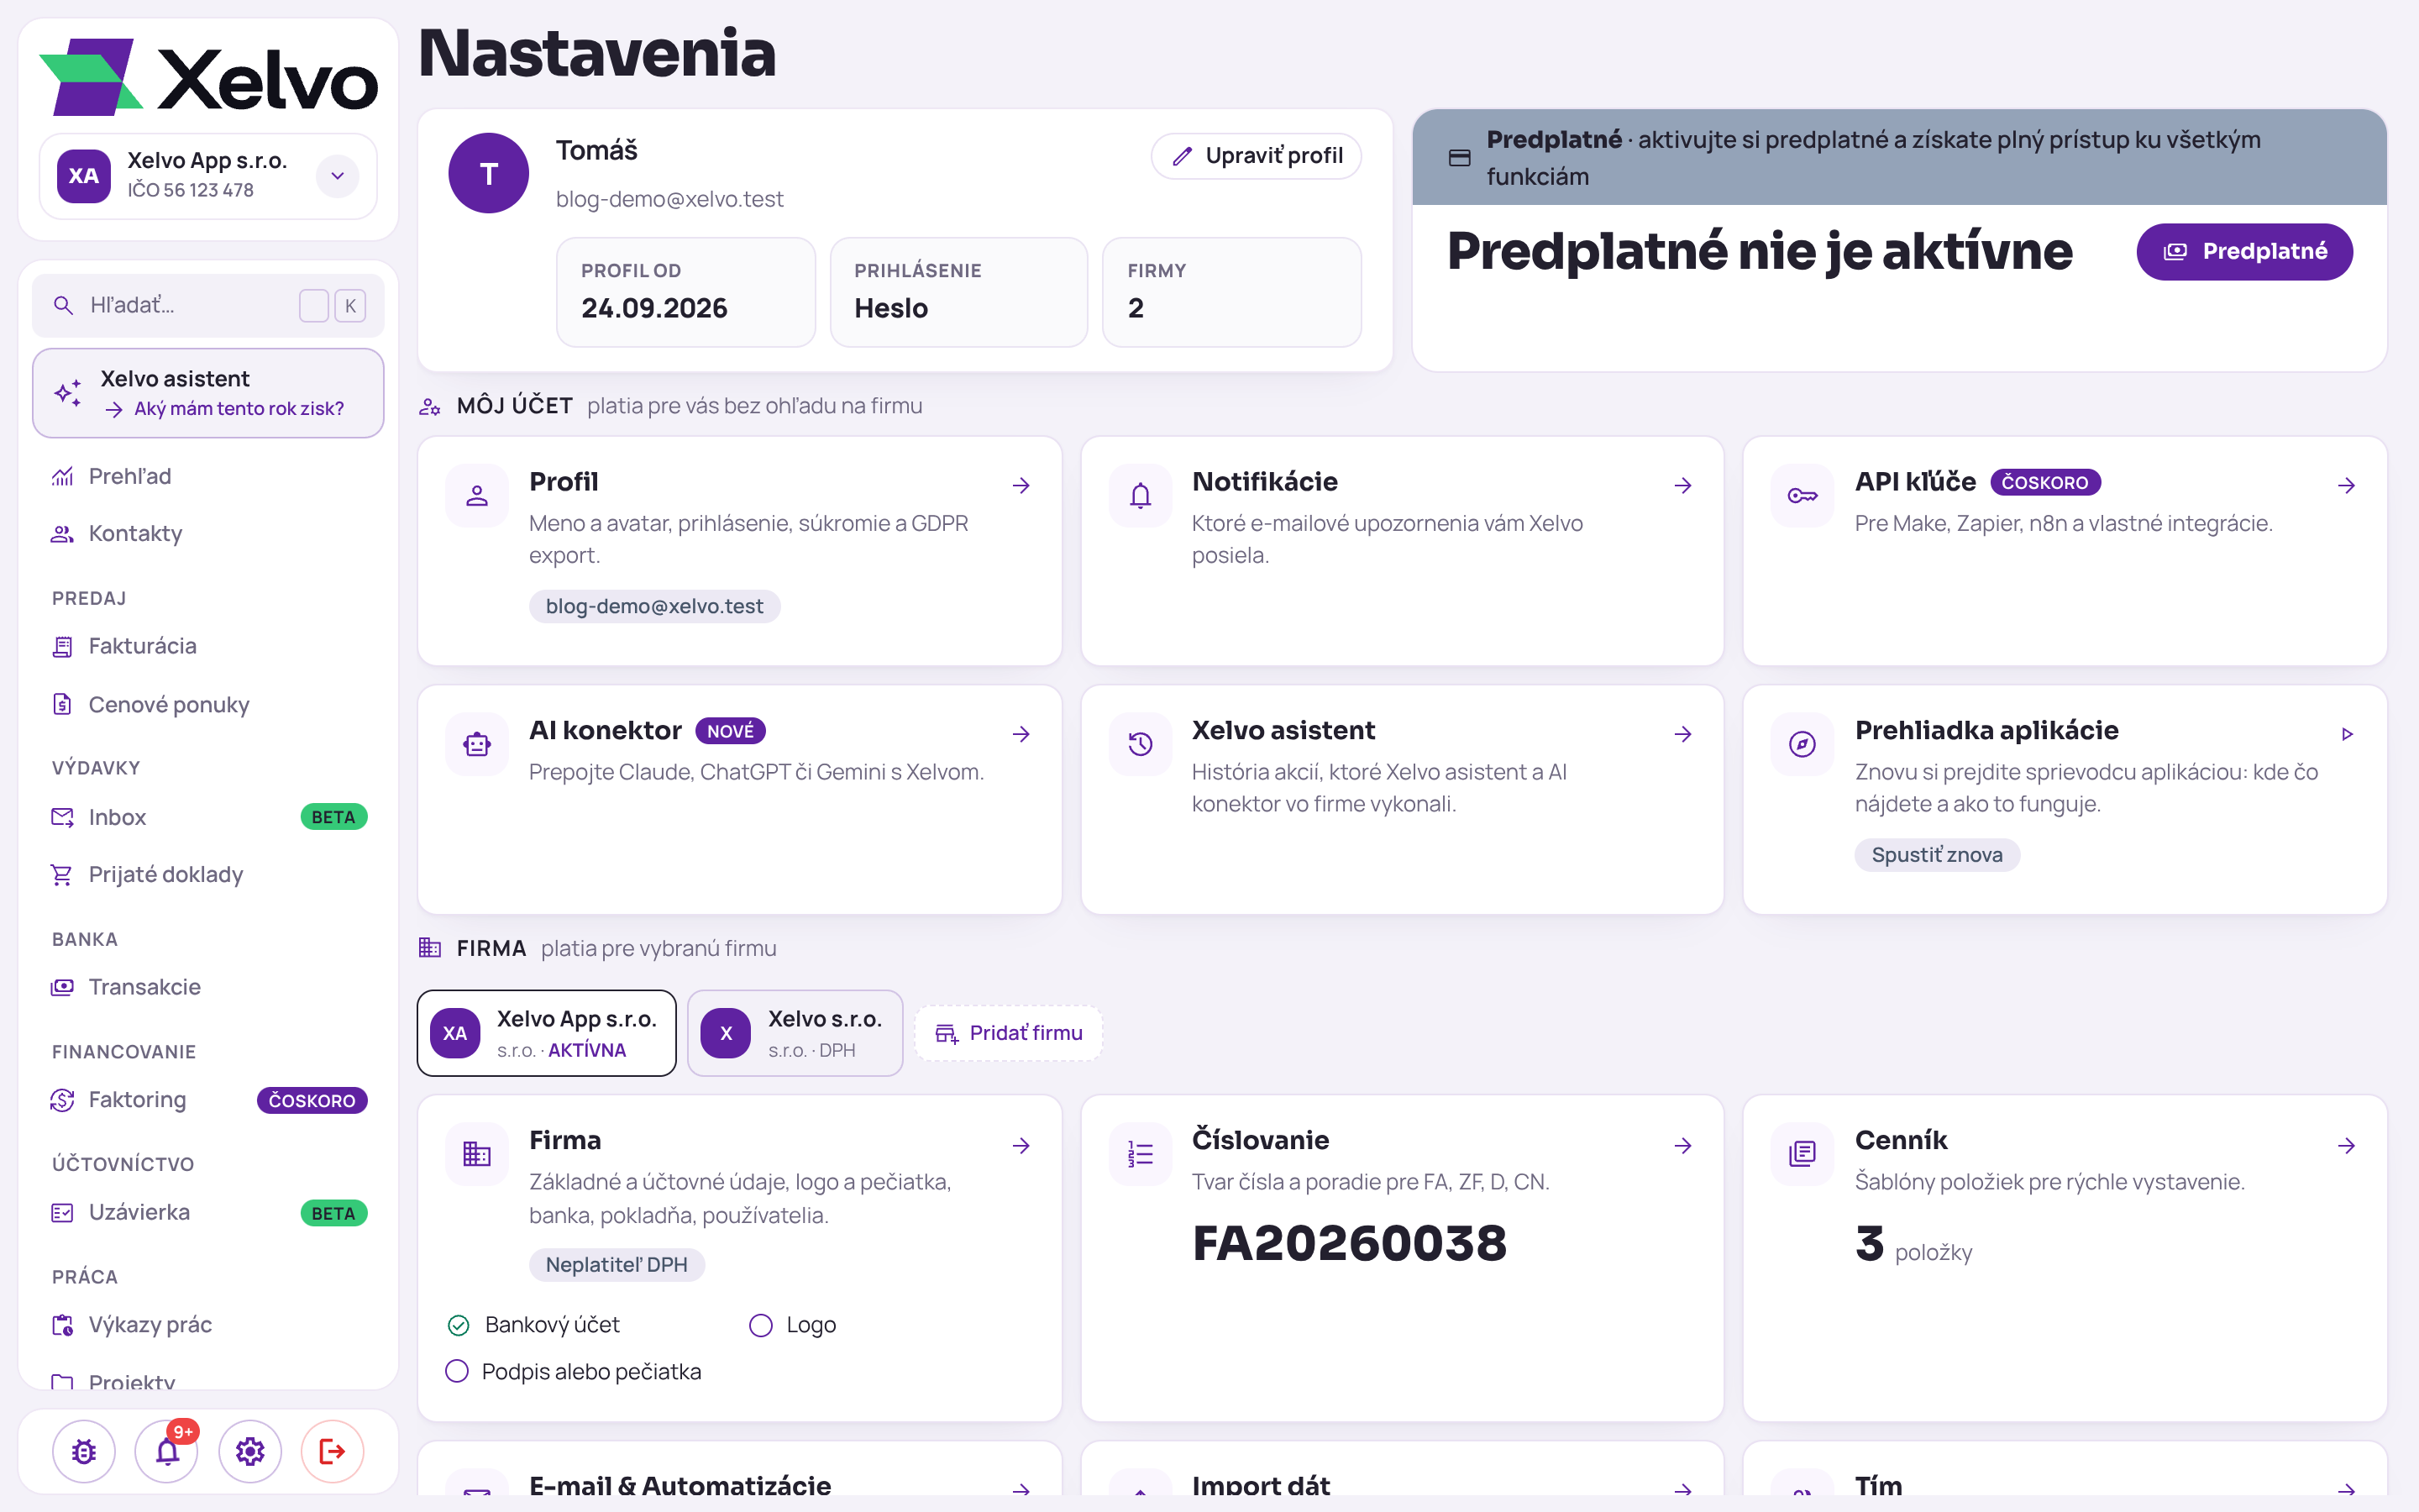Click the play arrow on Prehliadka aplikácie
Viewport: 2419px width, 1512px height.
[2347, 734]
